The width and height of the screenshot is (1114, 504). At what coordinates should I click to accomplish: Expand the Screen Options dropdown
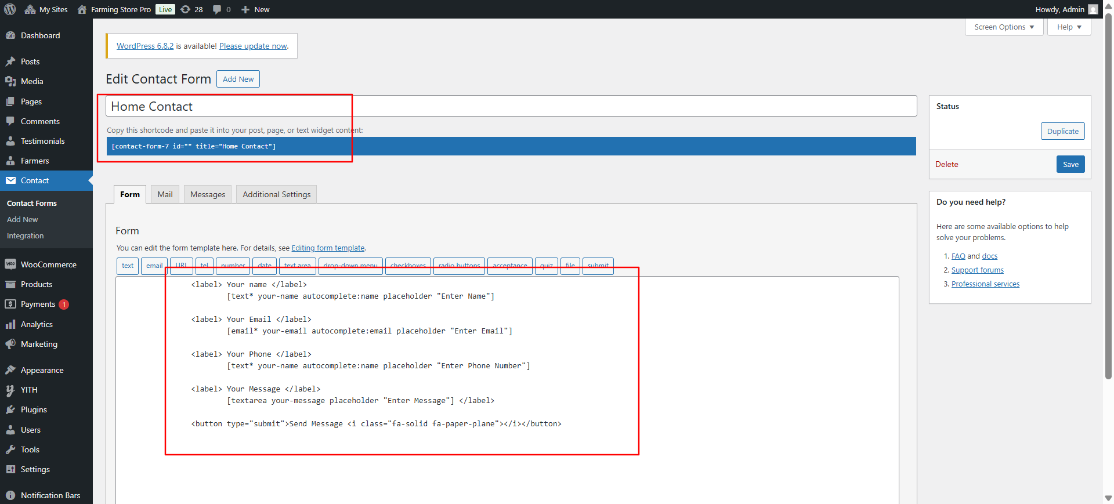pos(1004,27)
